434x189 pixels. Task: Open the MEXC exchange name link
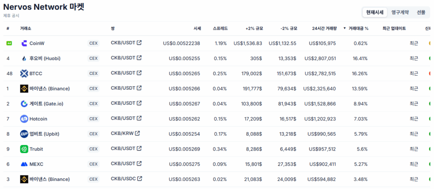point(36,164)
